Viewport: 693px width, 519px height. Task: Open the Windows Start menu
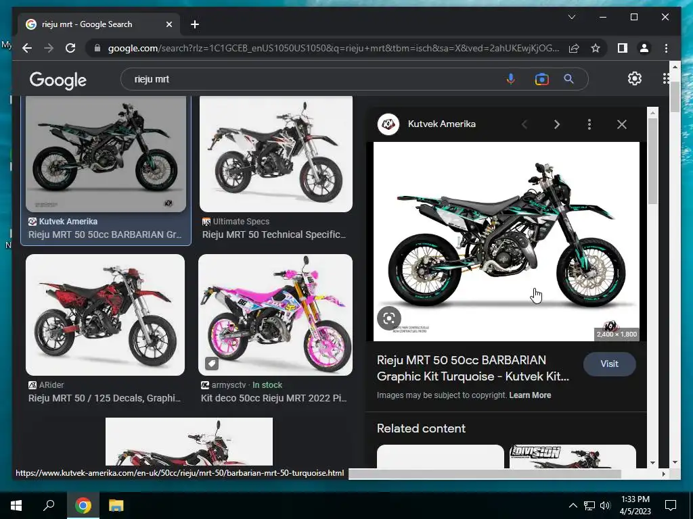16,505
